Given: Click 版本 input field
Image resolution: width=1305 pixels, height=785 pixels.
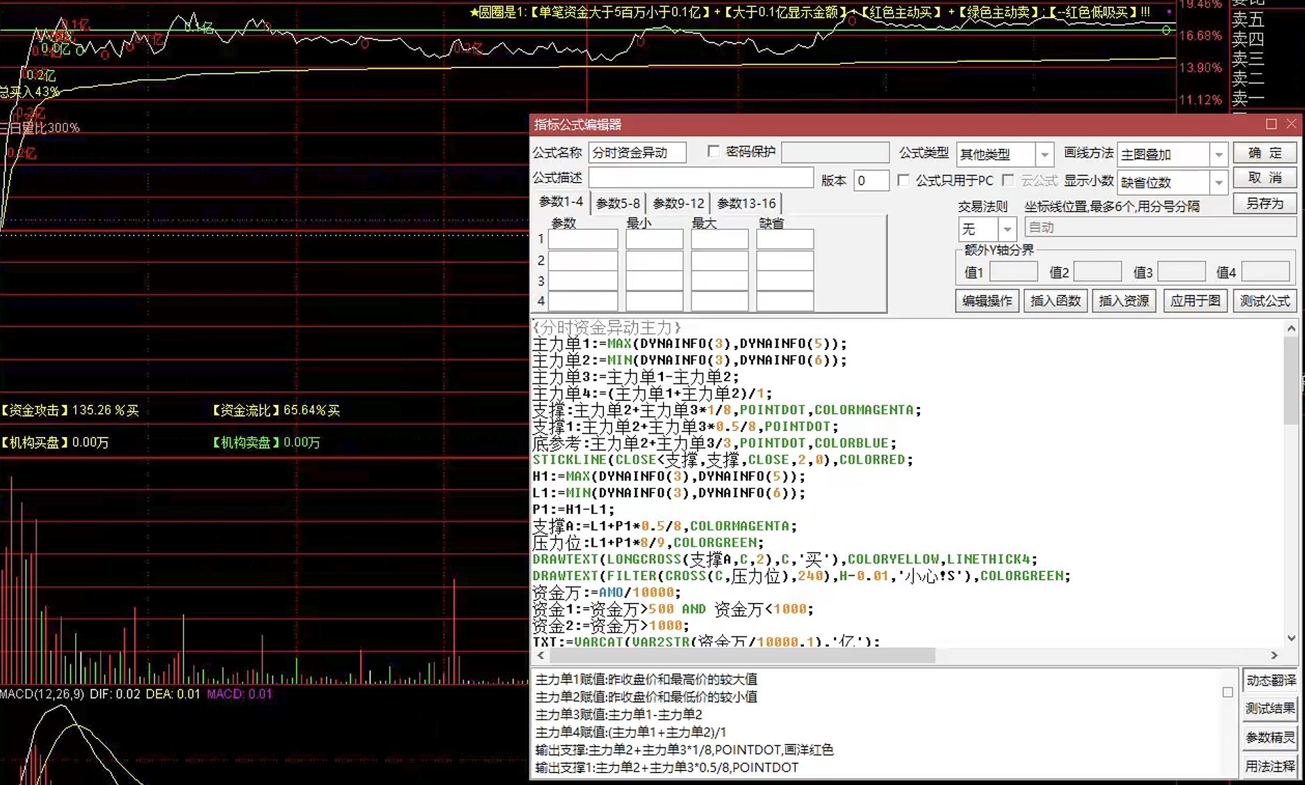Looking at the screenshot, I should [871, 181].
